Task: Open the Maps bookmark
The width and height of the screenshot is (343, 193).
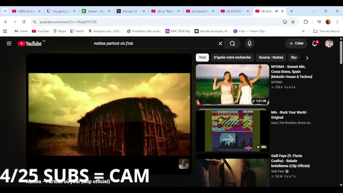Action: [x=59, y=31]
